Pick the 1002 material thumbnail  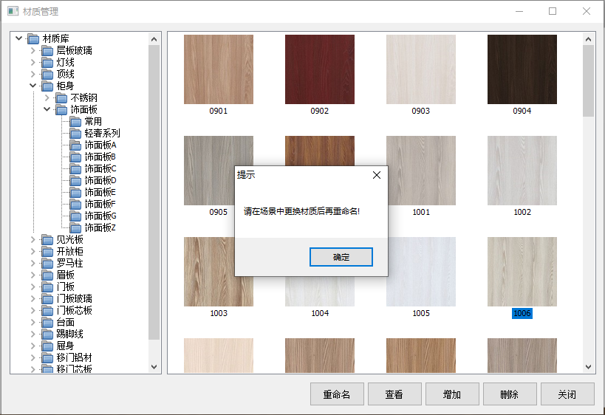(522, 171)
